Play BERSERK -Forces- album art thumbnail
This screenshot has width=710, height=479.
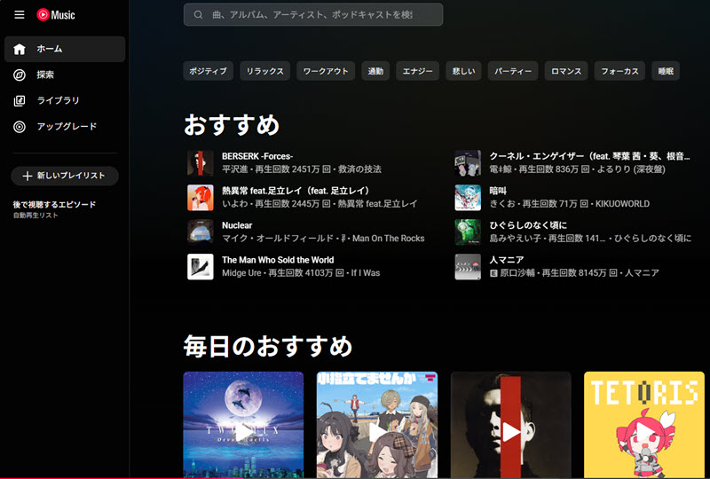(x=201, y=163)
